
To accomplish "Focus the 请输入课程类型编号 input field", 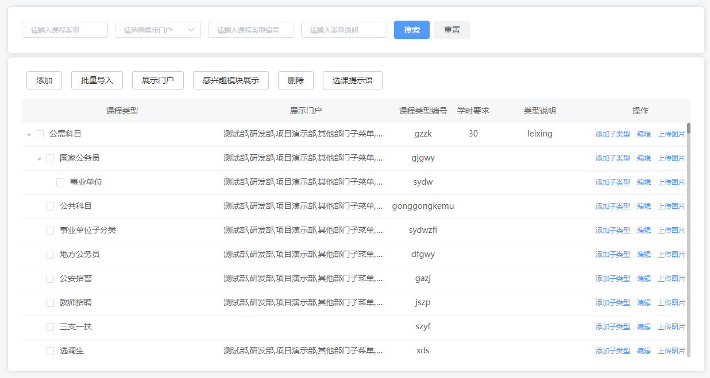I will (251, 30).
